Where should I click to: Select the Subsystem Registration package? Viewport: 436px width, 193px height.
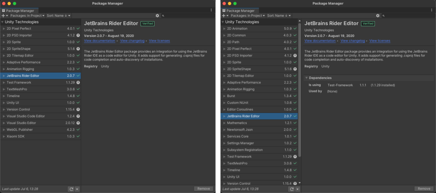click(x=259, y=150)
